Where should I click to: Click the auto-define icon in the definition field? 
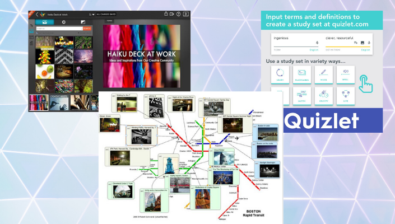[x=356, y=43]
